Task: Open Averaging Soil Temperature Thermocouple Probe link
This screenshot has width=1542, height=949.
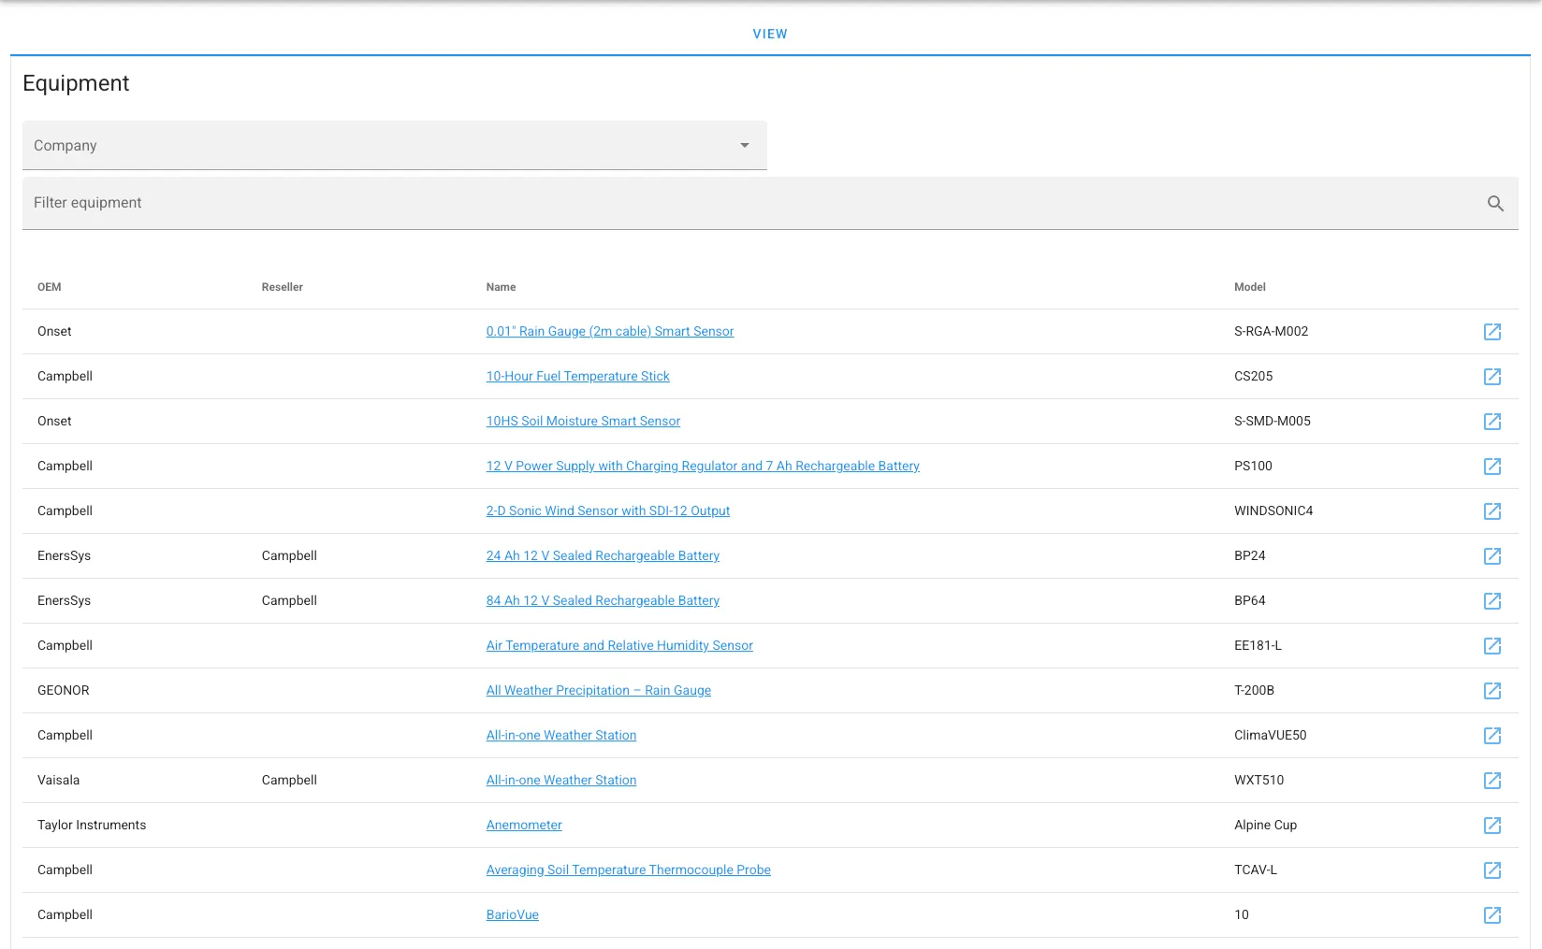Action: click(629, 870)
